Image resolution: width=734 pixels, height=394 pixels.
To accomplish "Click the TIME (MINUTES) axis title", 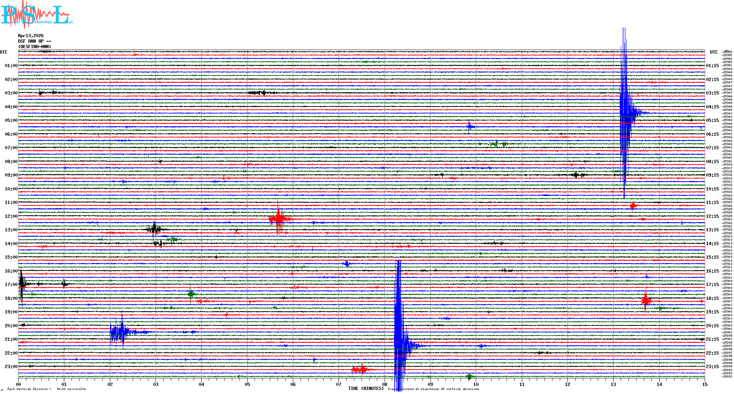I will pos(366,389).
